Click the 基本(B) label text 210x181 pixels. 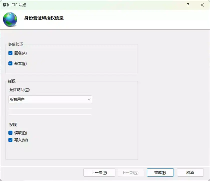coord(20,63)
